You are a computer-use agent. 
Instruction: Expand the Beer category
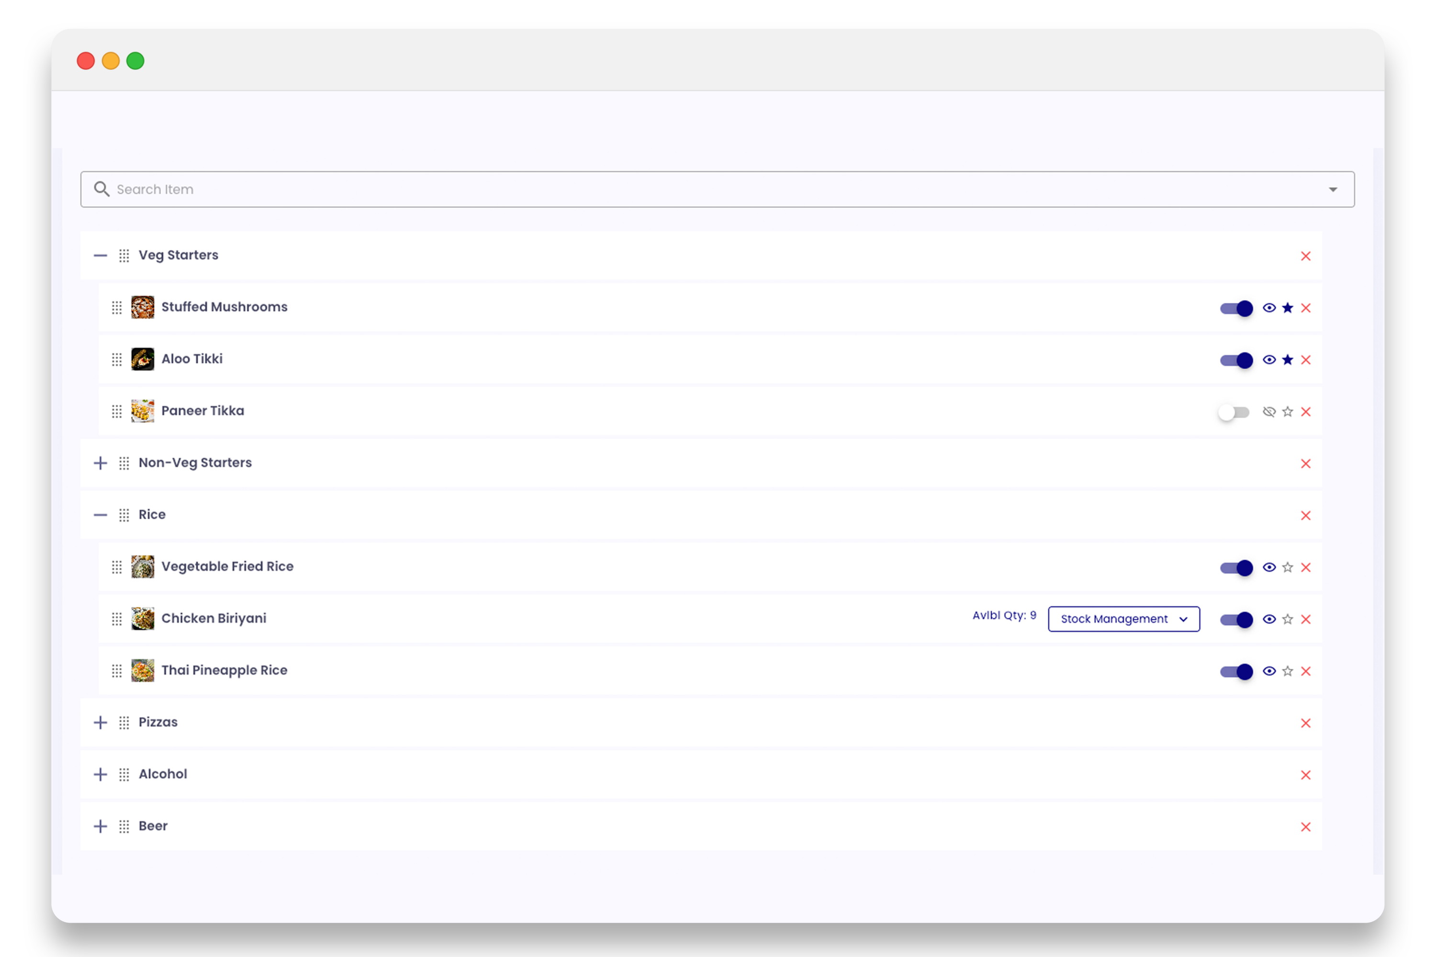pos(100,826)
